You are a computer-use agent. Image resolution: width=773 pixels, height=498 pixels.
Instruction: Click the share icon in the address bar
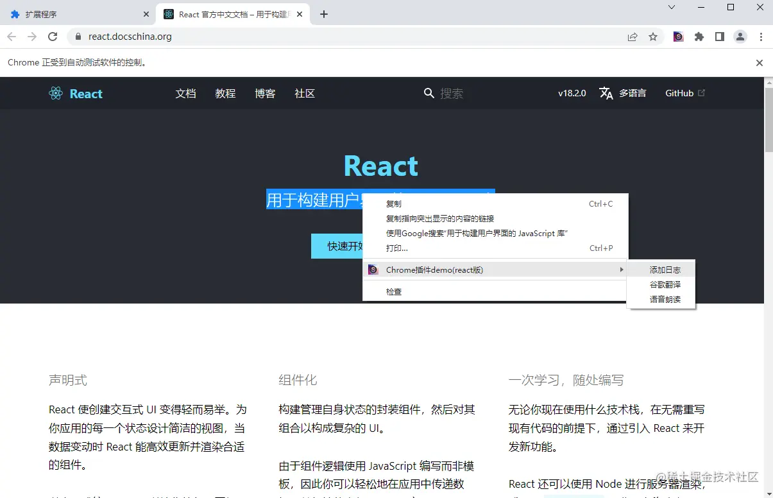[633, 37]
